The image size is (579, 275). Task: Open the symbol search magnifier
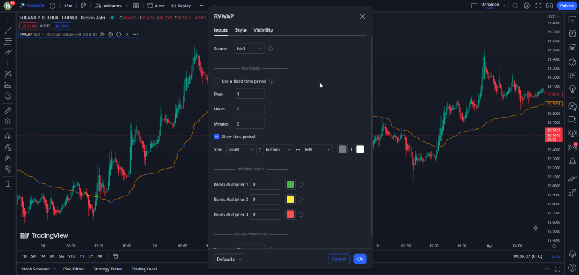515,6
